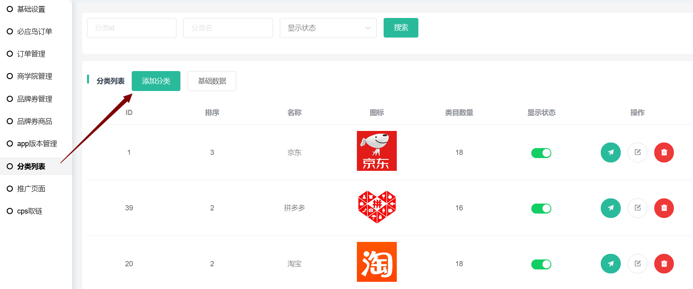Screen dimensions: 693x289
Task: Click ID value 20 in the table
Action: pos(129,264)
